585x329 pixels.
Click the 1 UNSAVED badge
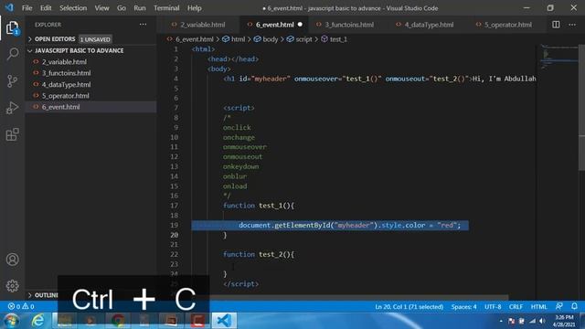pos(95,39)
